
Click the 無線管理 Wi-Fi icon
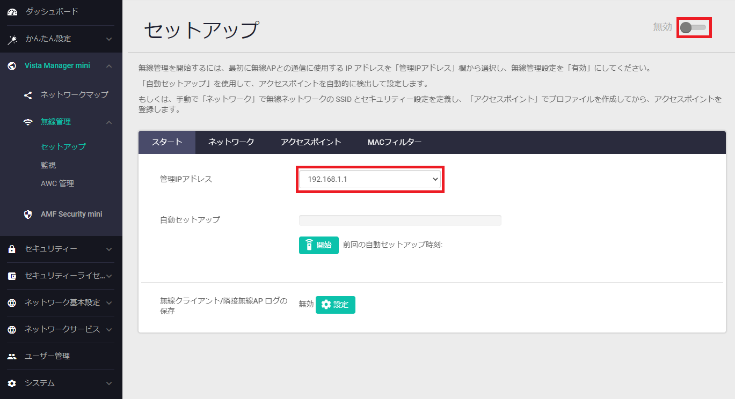[x=28, y=122]
